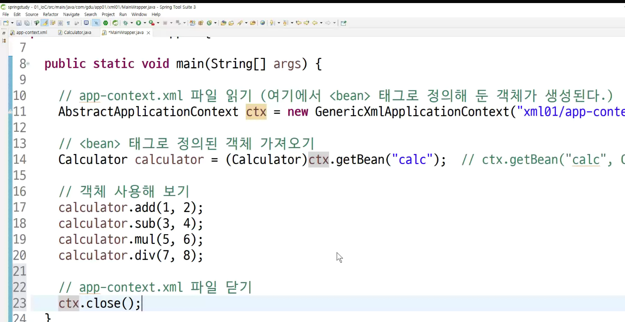This screenshot has height=322, width=625.
Task: Jump to the next annotation
Action: click(272, 23)
